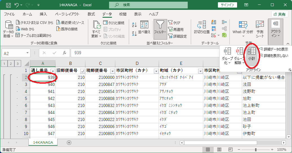292x153 pixels.
Task: Open the filter dropdown for 現郵便番号
Action: click(x=112, y=71)
